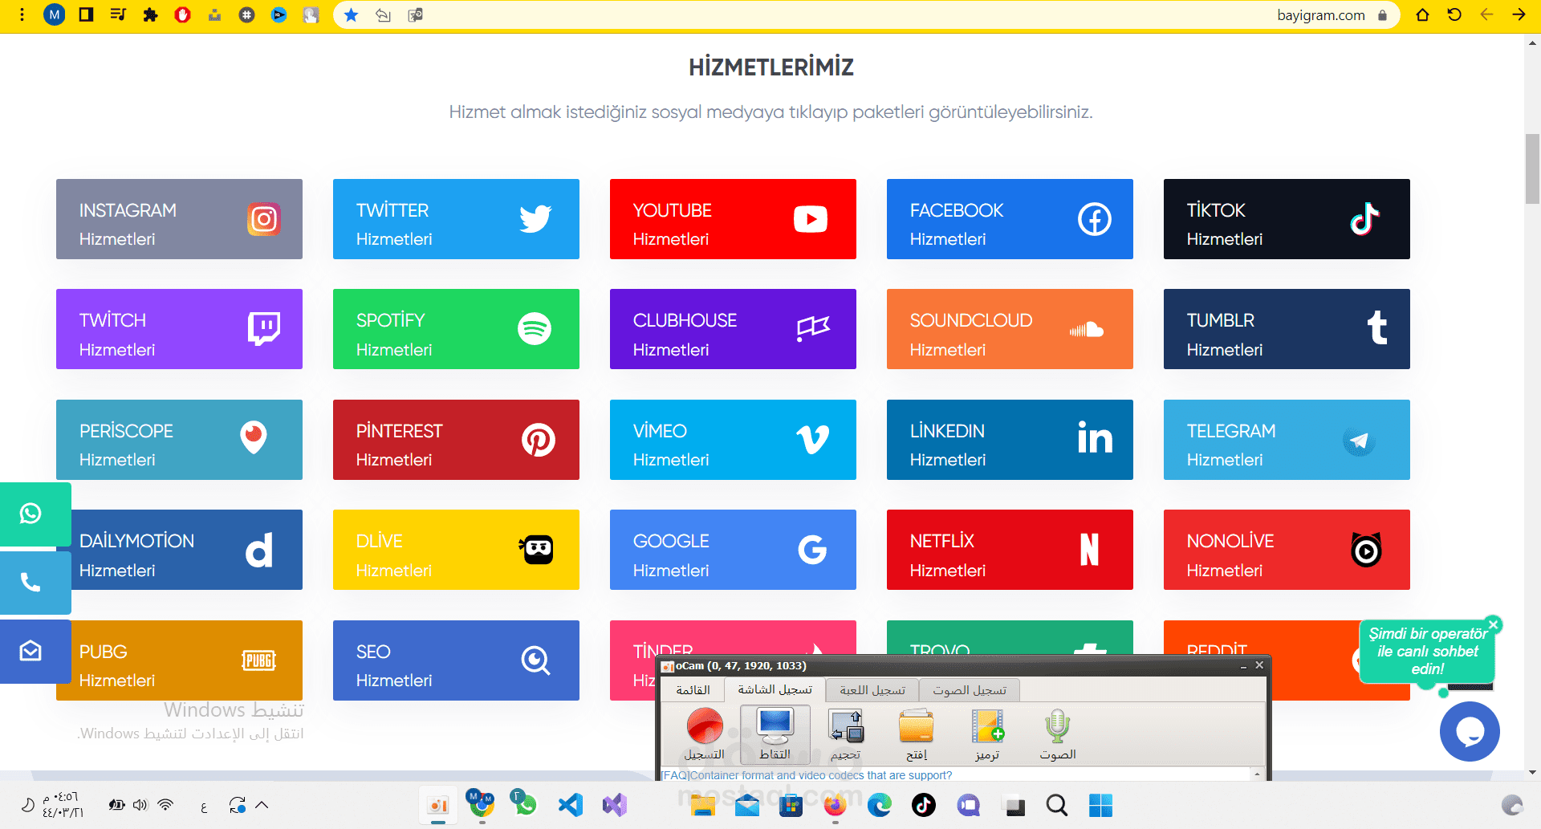Bookmark this page with the star icon
The height and width of the screenshot is (829, 1541).
351,14
